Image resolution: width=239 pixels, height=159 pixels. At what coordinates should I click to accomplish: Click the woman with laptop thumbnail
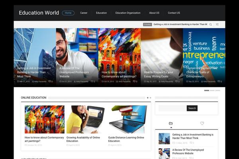(86, 119)
